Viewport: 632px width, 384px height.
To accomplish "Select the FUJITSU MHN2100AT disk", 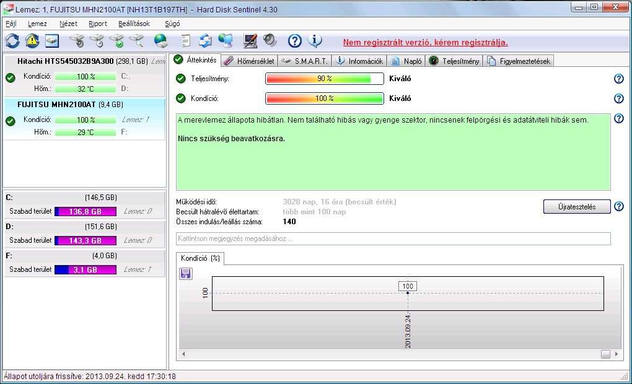I will click(84, 118).
